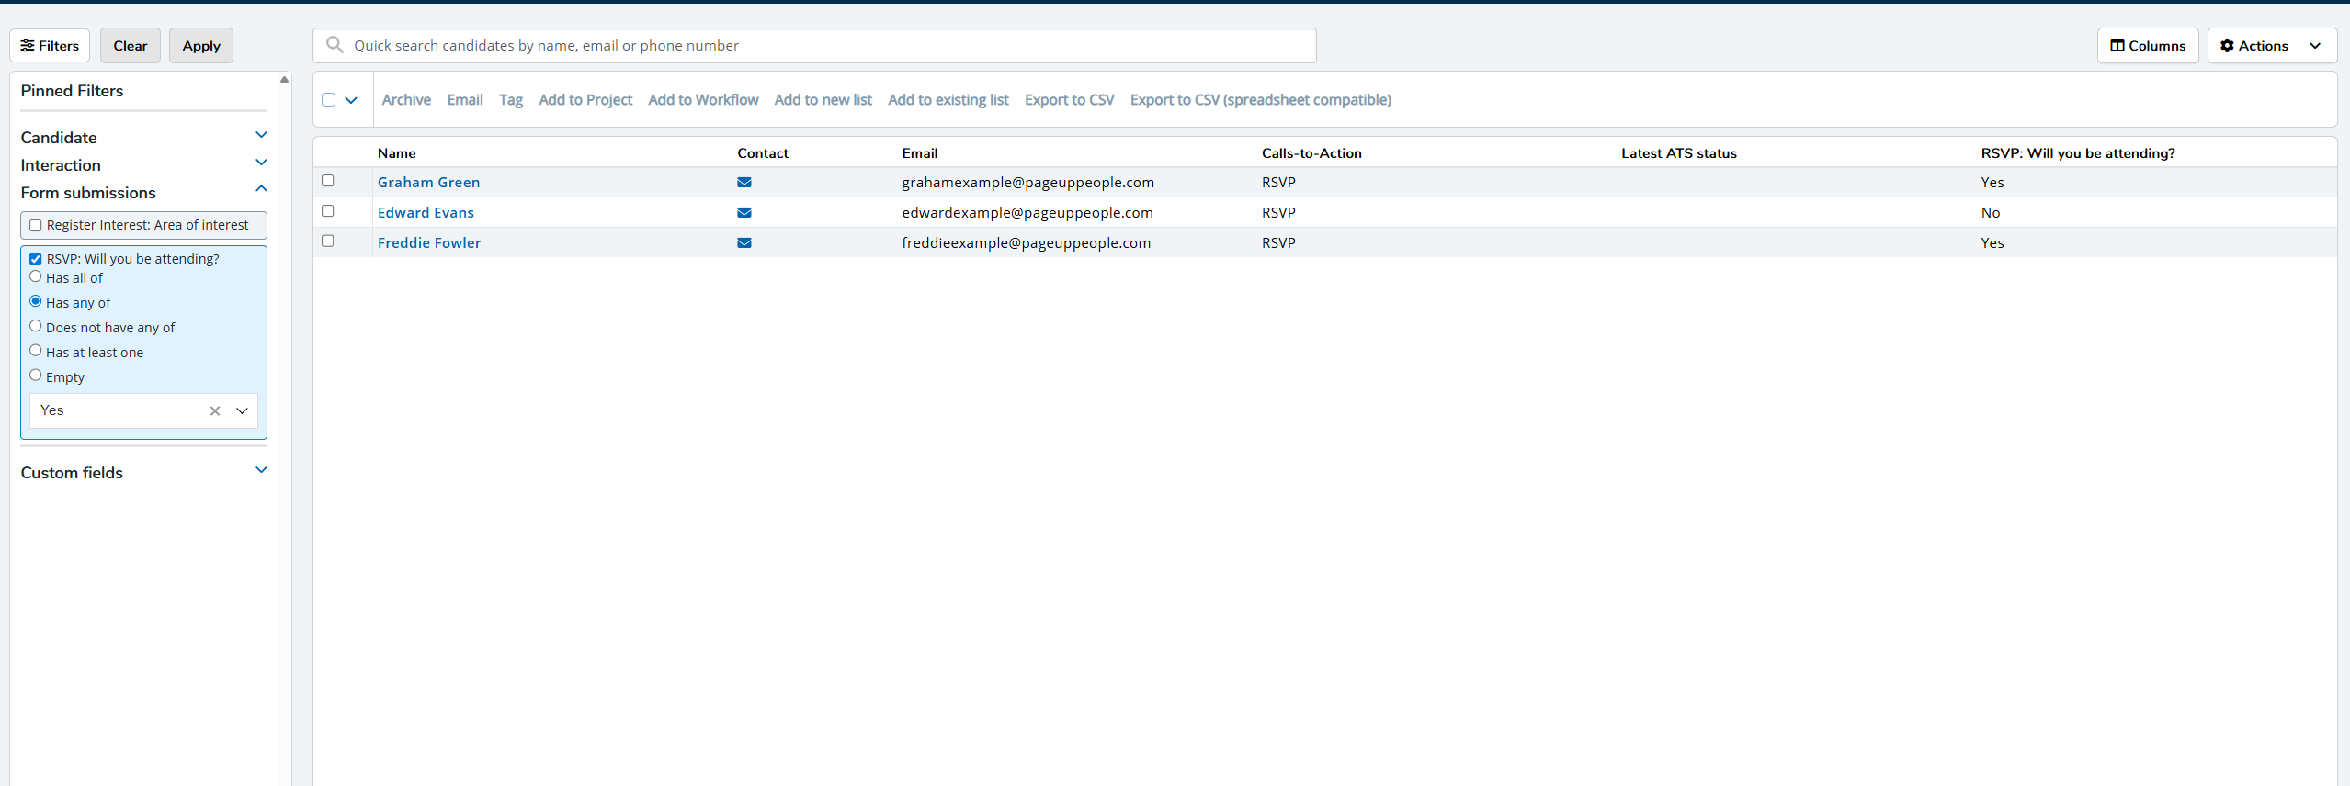Expand the Candidate filter section
This screenshot has height=786, width=2350.
(261, 136)
